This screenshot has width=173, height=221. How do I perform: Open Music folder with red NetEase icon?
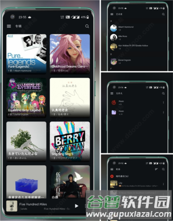pos(138,103)
